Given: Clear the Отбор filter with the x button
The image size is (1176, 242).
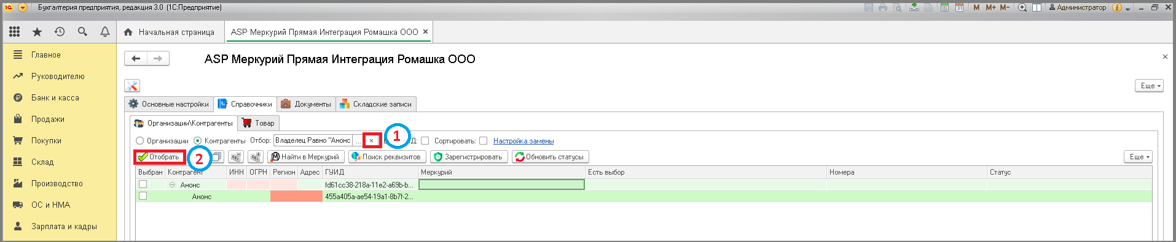Looking at the screenshot, I should pyautogui.click(x=371, y=140).
